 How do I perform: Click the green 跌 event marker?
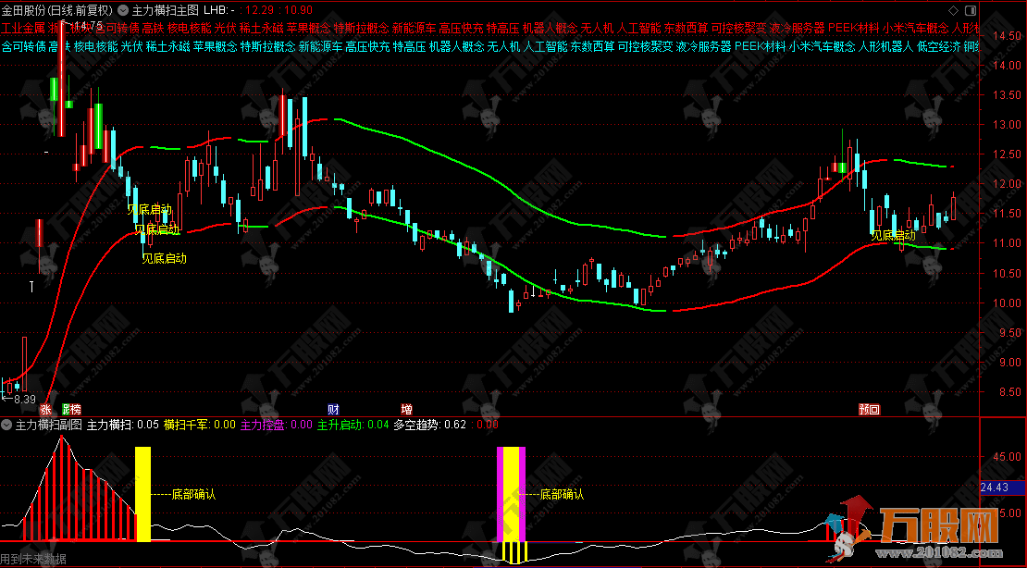tap(66, 410)
